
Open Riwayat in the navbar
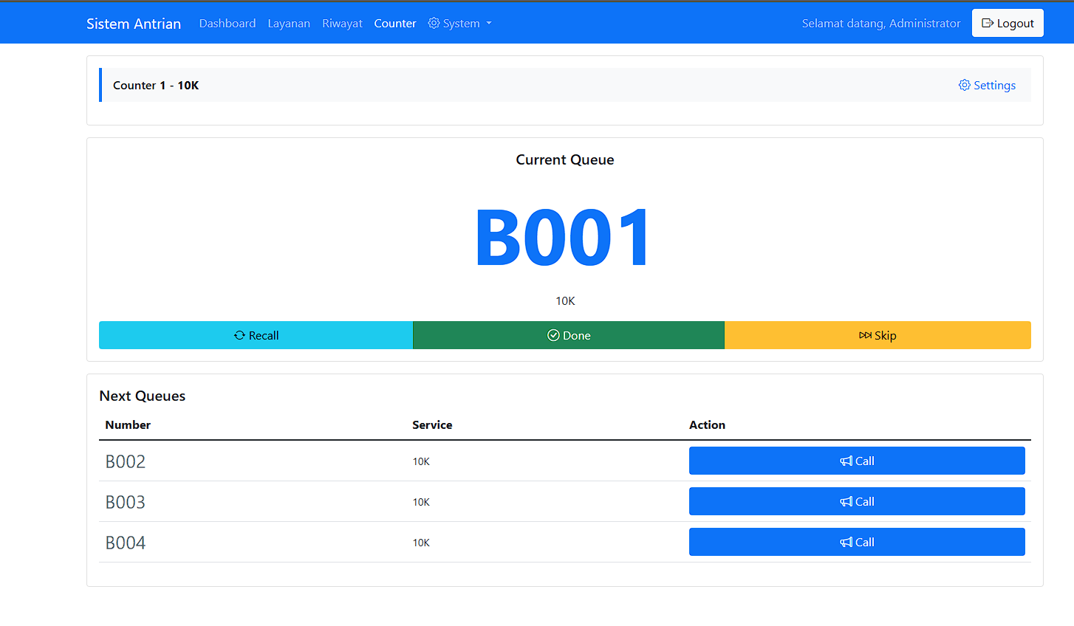coord(342,24)
